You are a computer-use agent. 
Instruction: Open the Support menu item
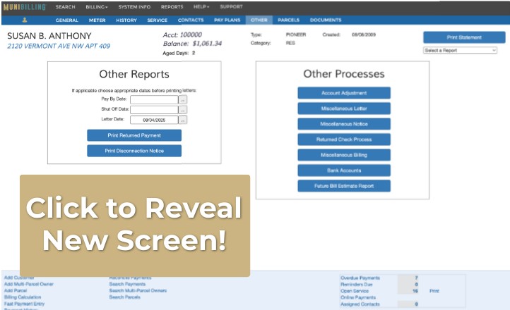point(231,7)
